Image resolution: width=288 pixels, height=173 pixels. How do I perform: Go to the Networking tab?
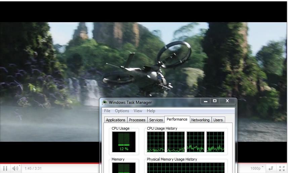tap(200, 120)
